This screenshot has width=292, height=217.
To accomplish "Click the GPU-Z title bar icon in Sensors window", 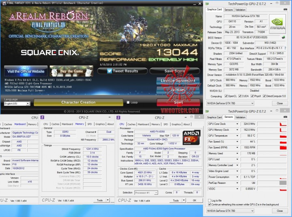I will pyautogui.click(x=207, y=111).
